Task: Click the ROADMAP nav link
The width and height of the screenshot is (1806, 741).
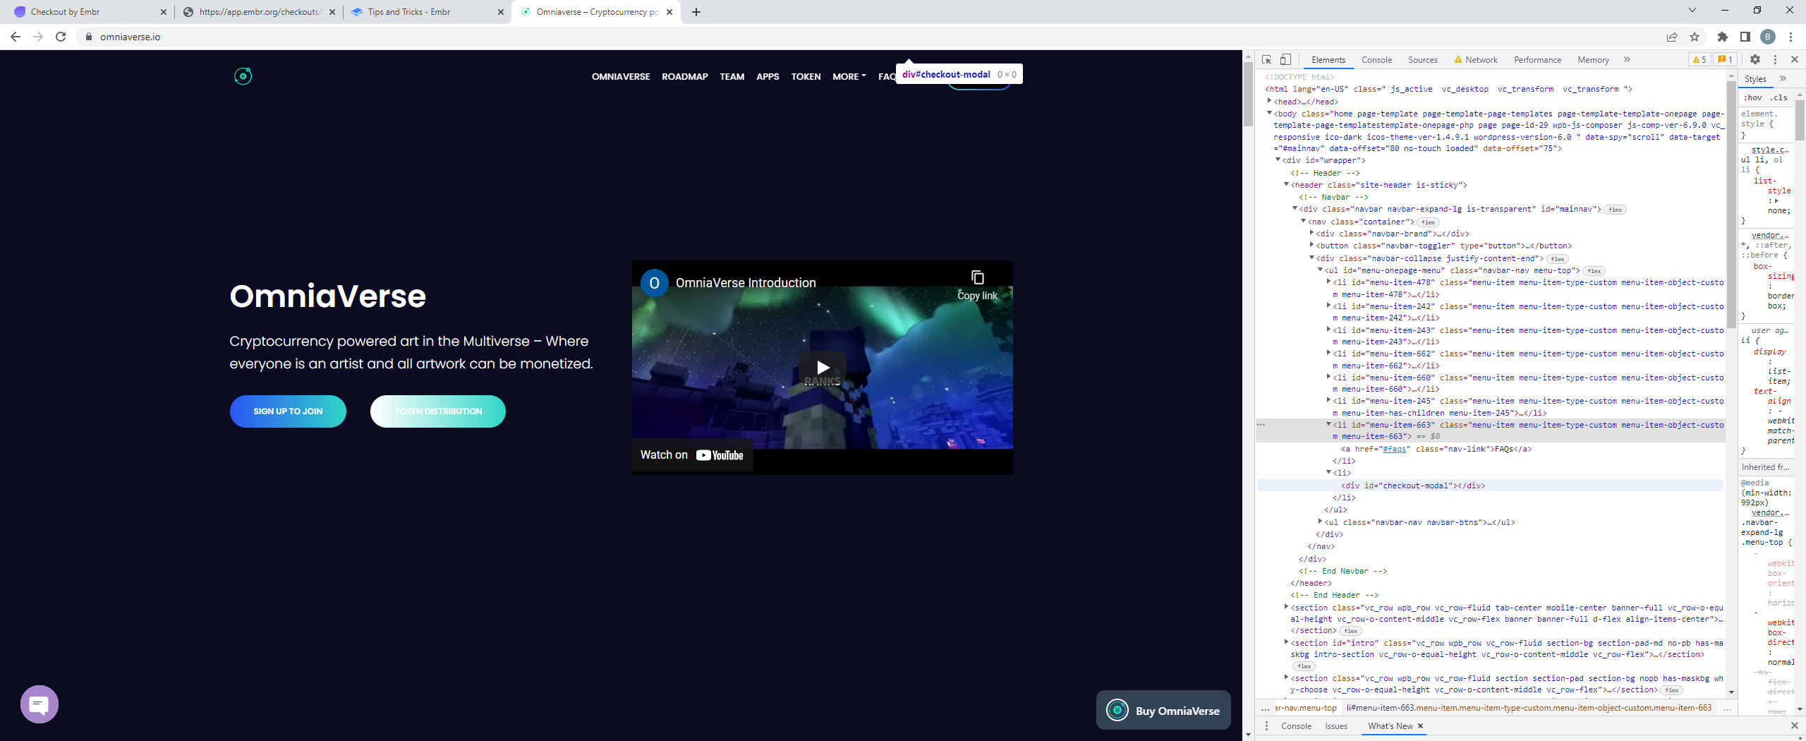Action: (684, 77)
